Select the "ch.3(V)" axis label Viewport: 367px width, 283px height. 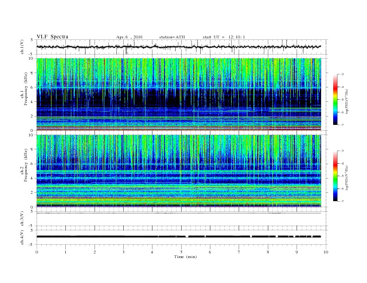(x=22, y=219)
